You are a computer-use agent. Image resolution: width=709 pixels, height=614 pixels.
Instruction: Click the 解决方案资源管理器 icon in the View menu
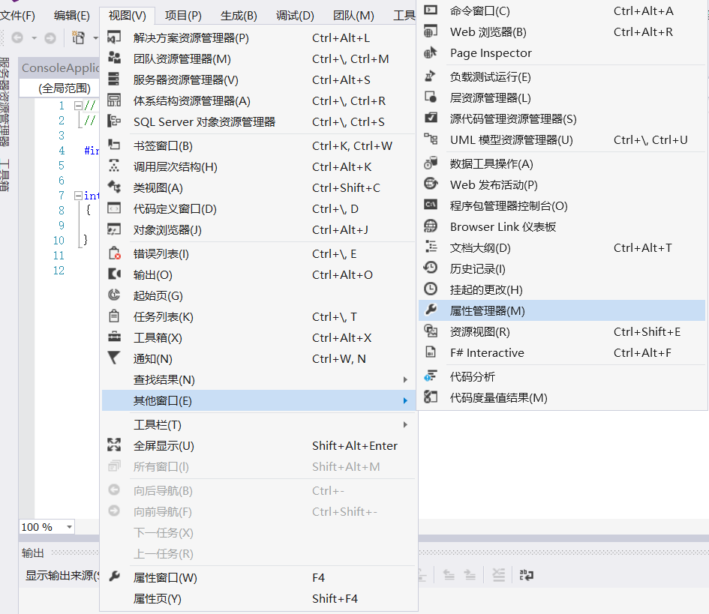[114, 37]
